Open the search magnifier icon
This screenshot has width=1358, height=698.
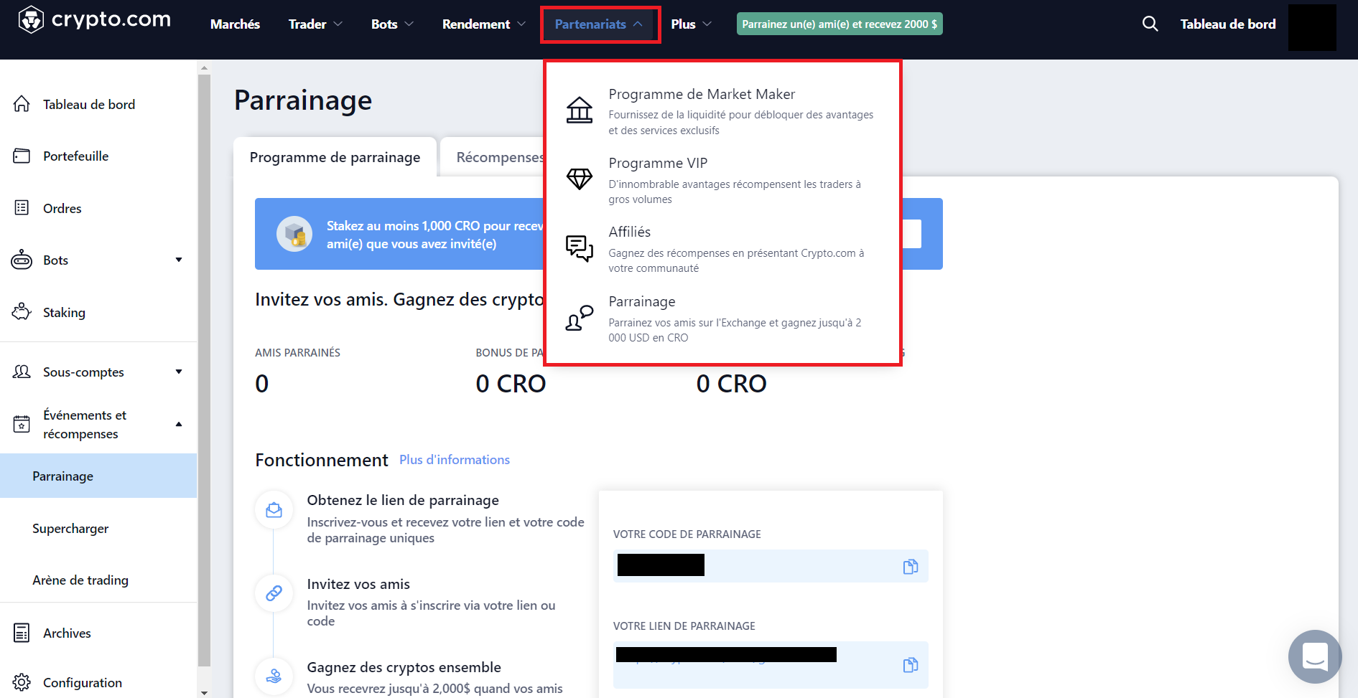[x=1150, y=24]
